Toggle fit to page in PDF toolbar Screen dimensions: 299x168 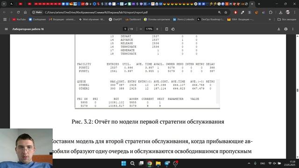coord(166,29)
